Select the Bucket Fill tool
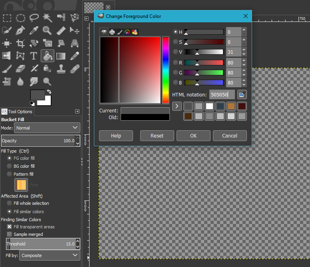Screen dimensions: 310x267 point(48,56)
